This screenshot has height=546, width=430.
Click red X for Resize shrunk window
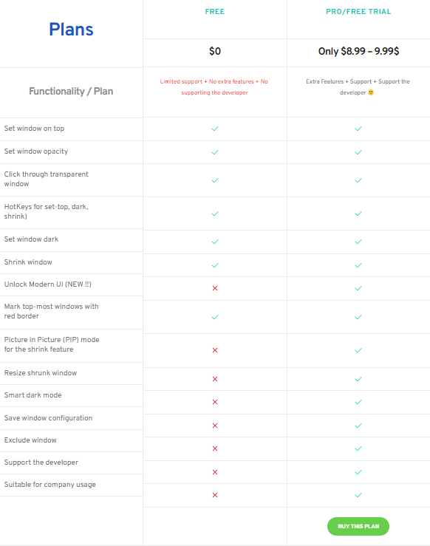pos(215,379)
